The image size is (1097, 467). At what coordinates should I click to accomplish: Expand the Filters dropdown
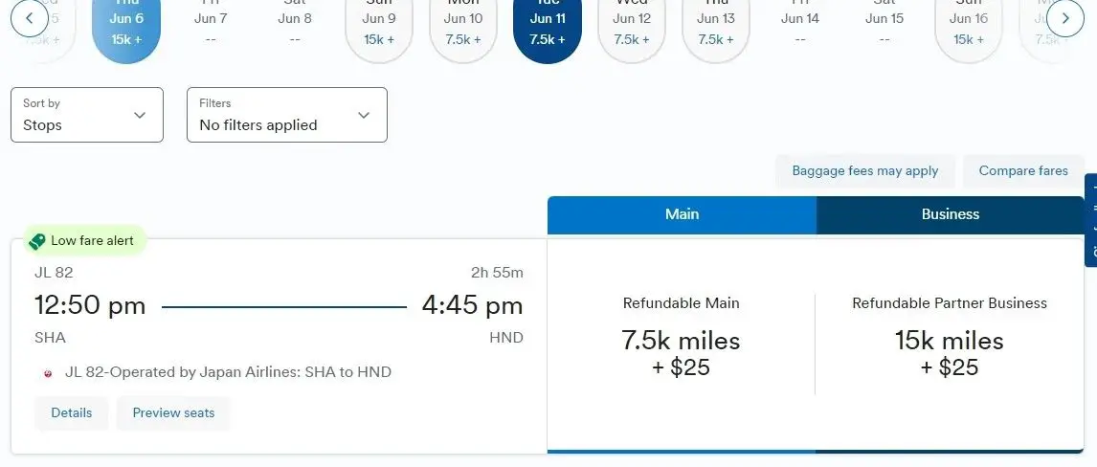(x=287, y=115)
